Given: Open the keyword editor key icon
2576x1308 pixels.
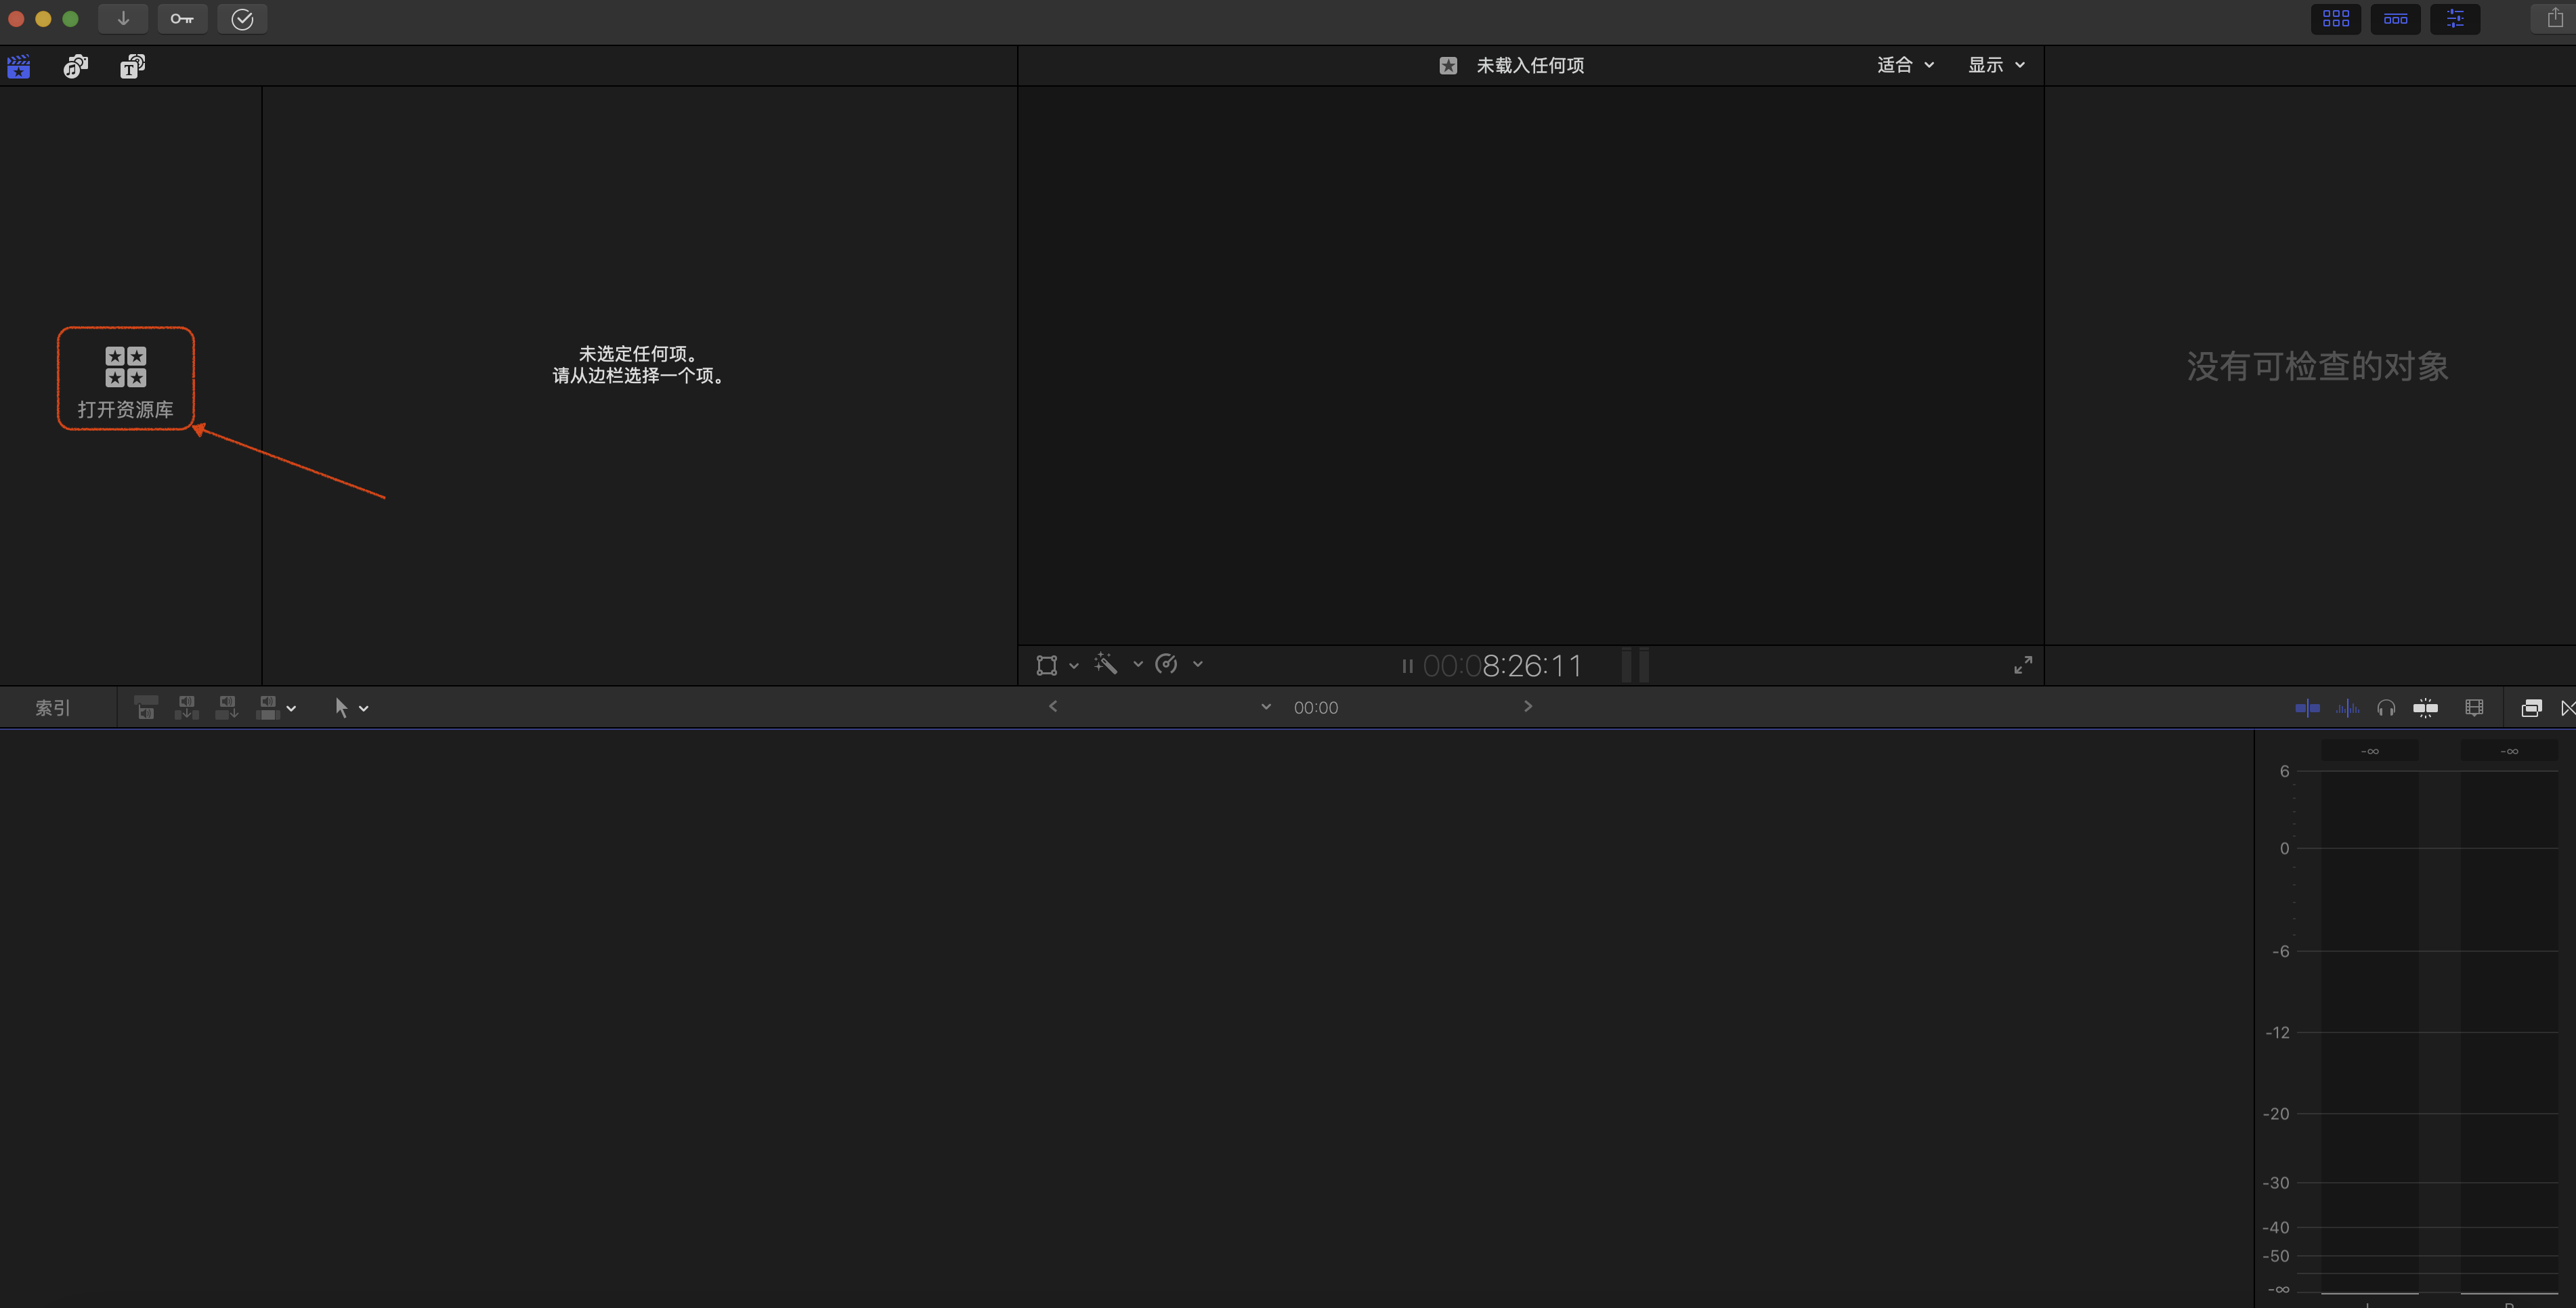Looking at the screenshot, I should [182, 19].
